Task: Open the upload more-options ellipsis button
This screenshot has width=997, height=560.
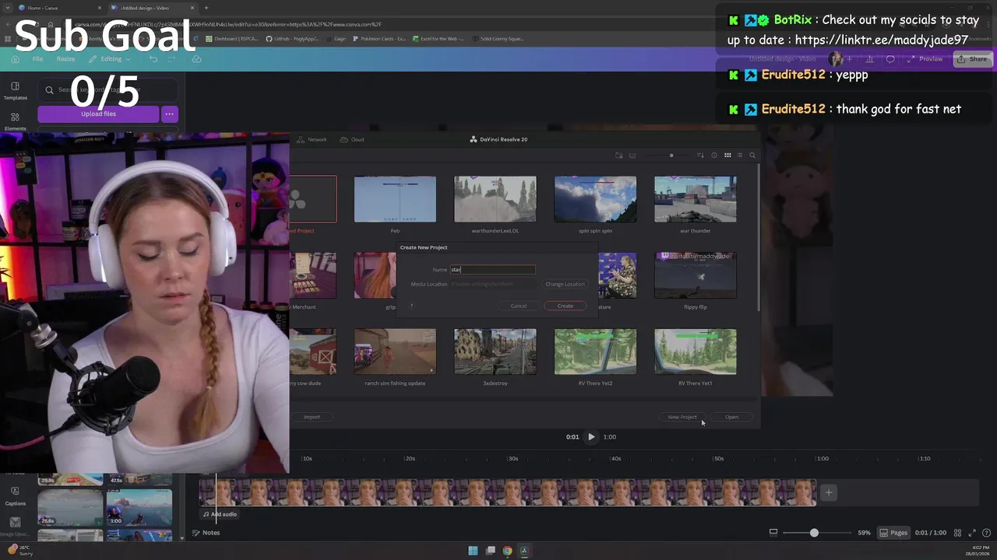Action: (x=169, y=114)
